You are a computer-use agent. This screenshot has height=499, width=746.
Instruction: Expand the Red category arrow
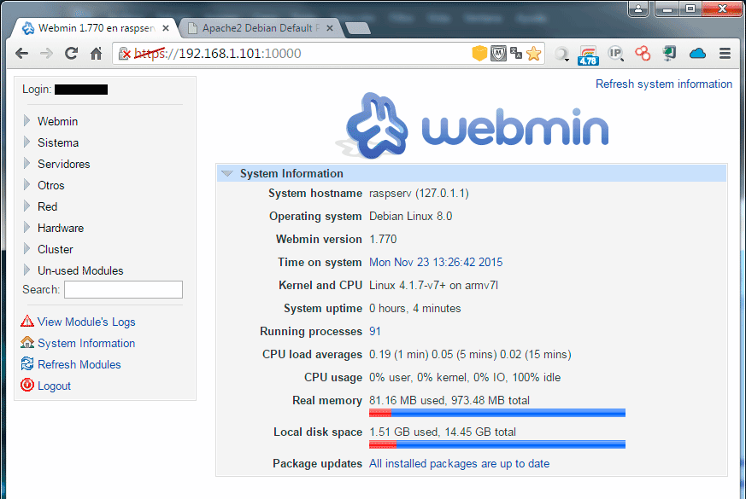(26, 206)
